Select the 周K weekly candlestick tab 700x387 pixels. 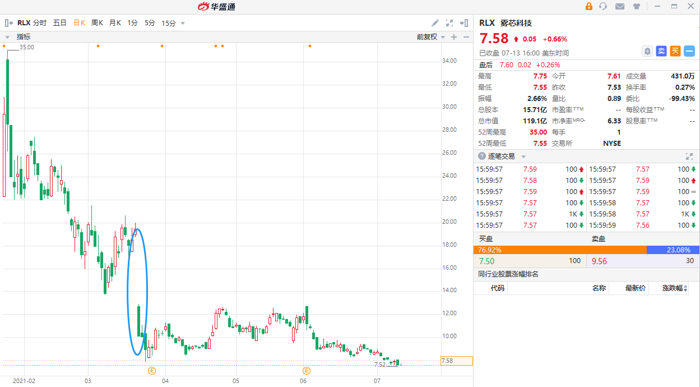(97, 23)
